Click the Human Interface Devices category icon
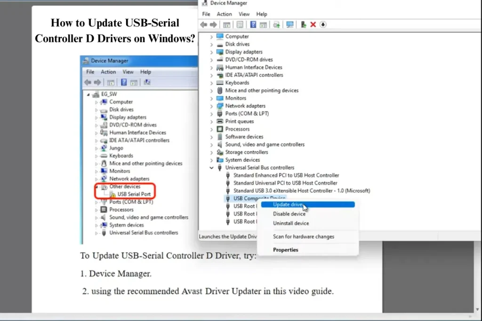The image size is (482, 321). (x=220, y=67)
